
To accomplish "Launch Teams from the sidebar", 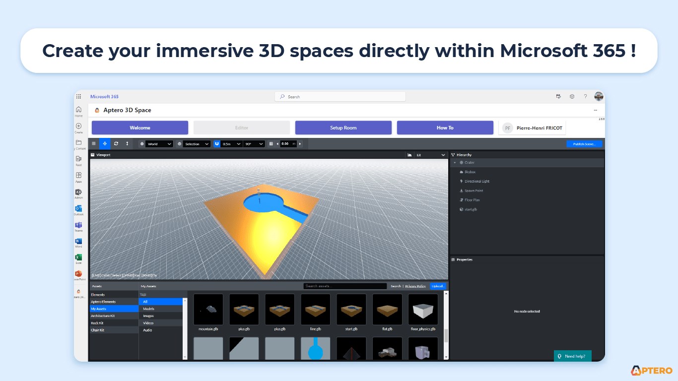I will (78, 227).
